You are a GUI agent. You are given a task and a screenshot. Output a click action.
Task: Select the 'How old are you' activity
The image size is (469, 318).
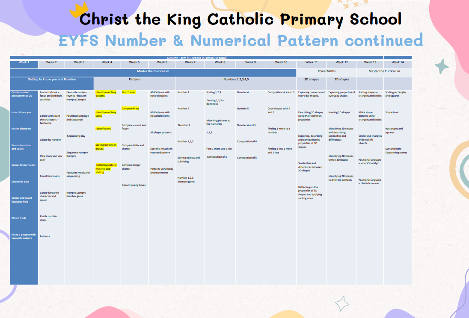(x=21, y=113)
